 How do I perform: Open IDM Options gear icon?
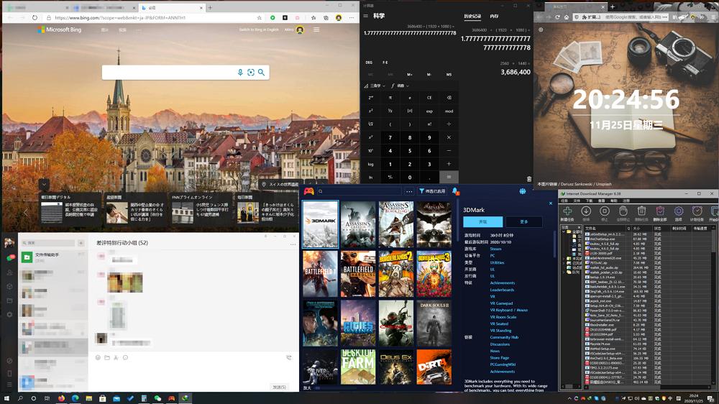[x=678, y=211]
